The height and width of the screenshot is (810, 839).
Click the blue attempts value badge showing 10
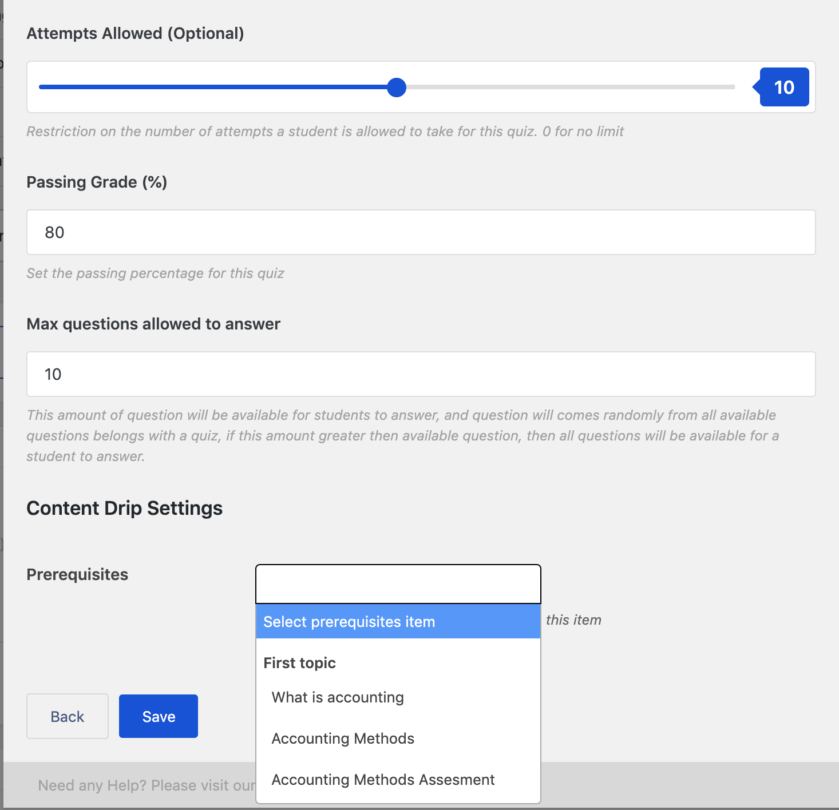[784, 87]
